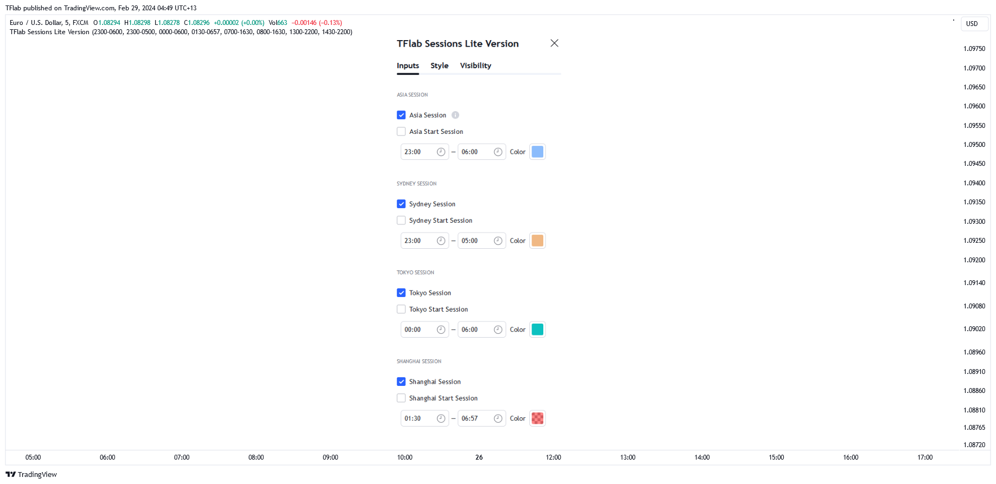996x484 pixels.
Task: Show the Asia Session info tooltip icon
Action: pyautogui.click(x=455, y=115)
